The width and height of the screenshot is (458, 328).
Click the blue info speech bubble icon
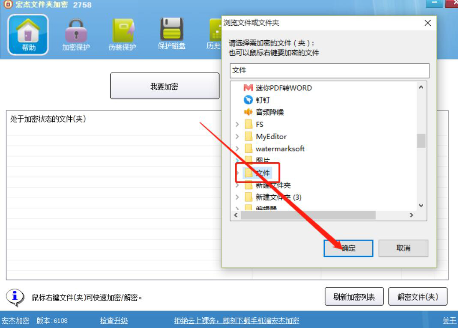pos(15,297)
